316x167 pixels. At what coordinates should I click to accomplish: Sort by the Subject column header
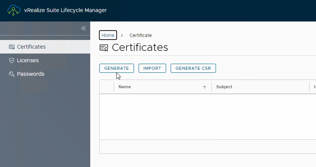(224, 87)
